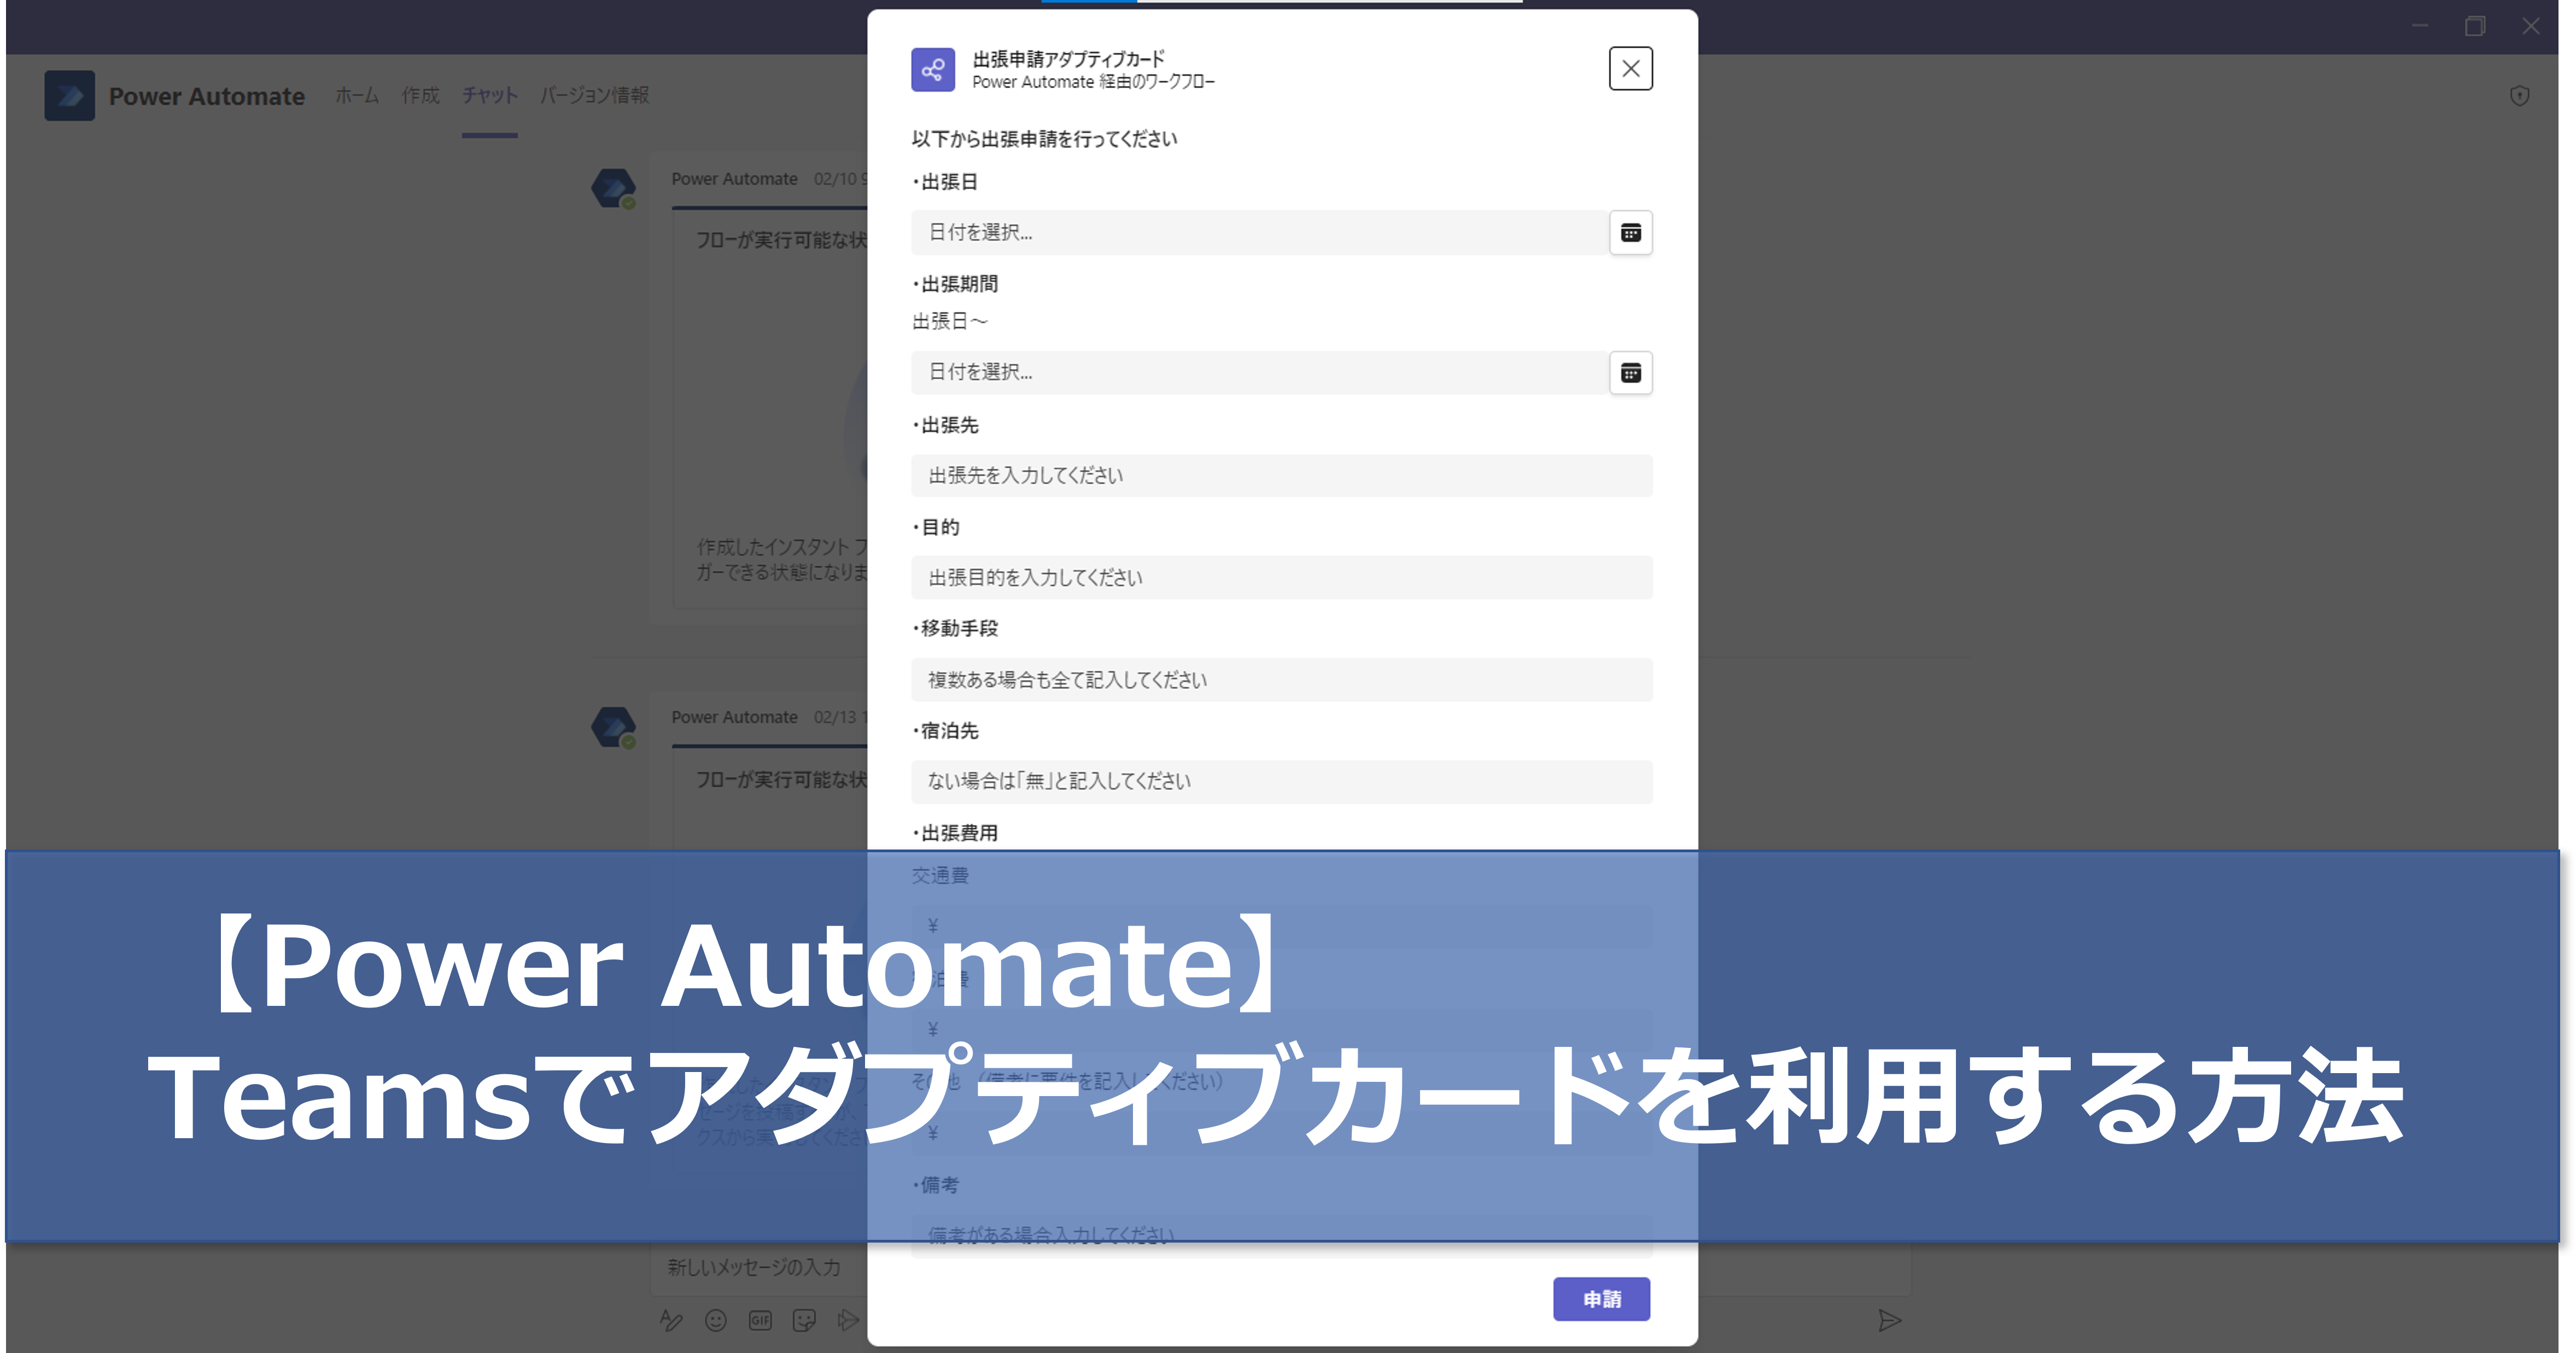Open the GIF picker in chat
The width and height of the screenshot is (2576, 1353).
point(760,1320)
